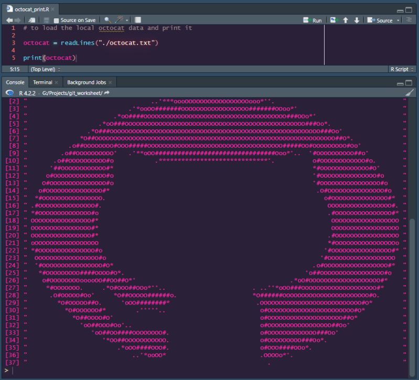This screenshot has width=419, height=380.
Task: Maximize the source editor pane
Action: [x=409, y=10]
